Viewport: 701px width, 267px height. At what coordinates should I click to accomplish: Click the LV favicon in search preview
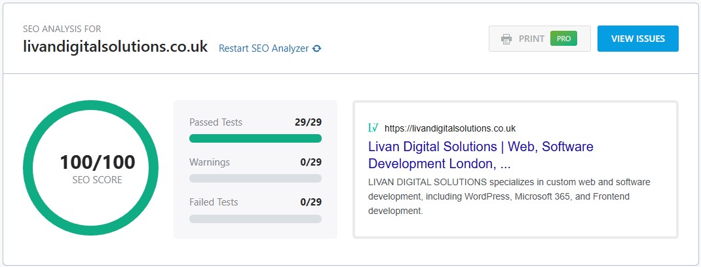pos(373,128)
